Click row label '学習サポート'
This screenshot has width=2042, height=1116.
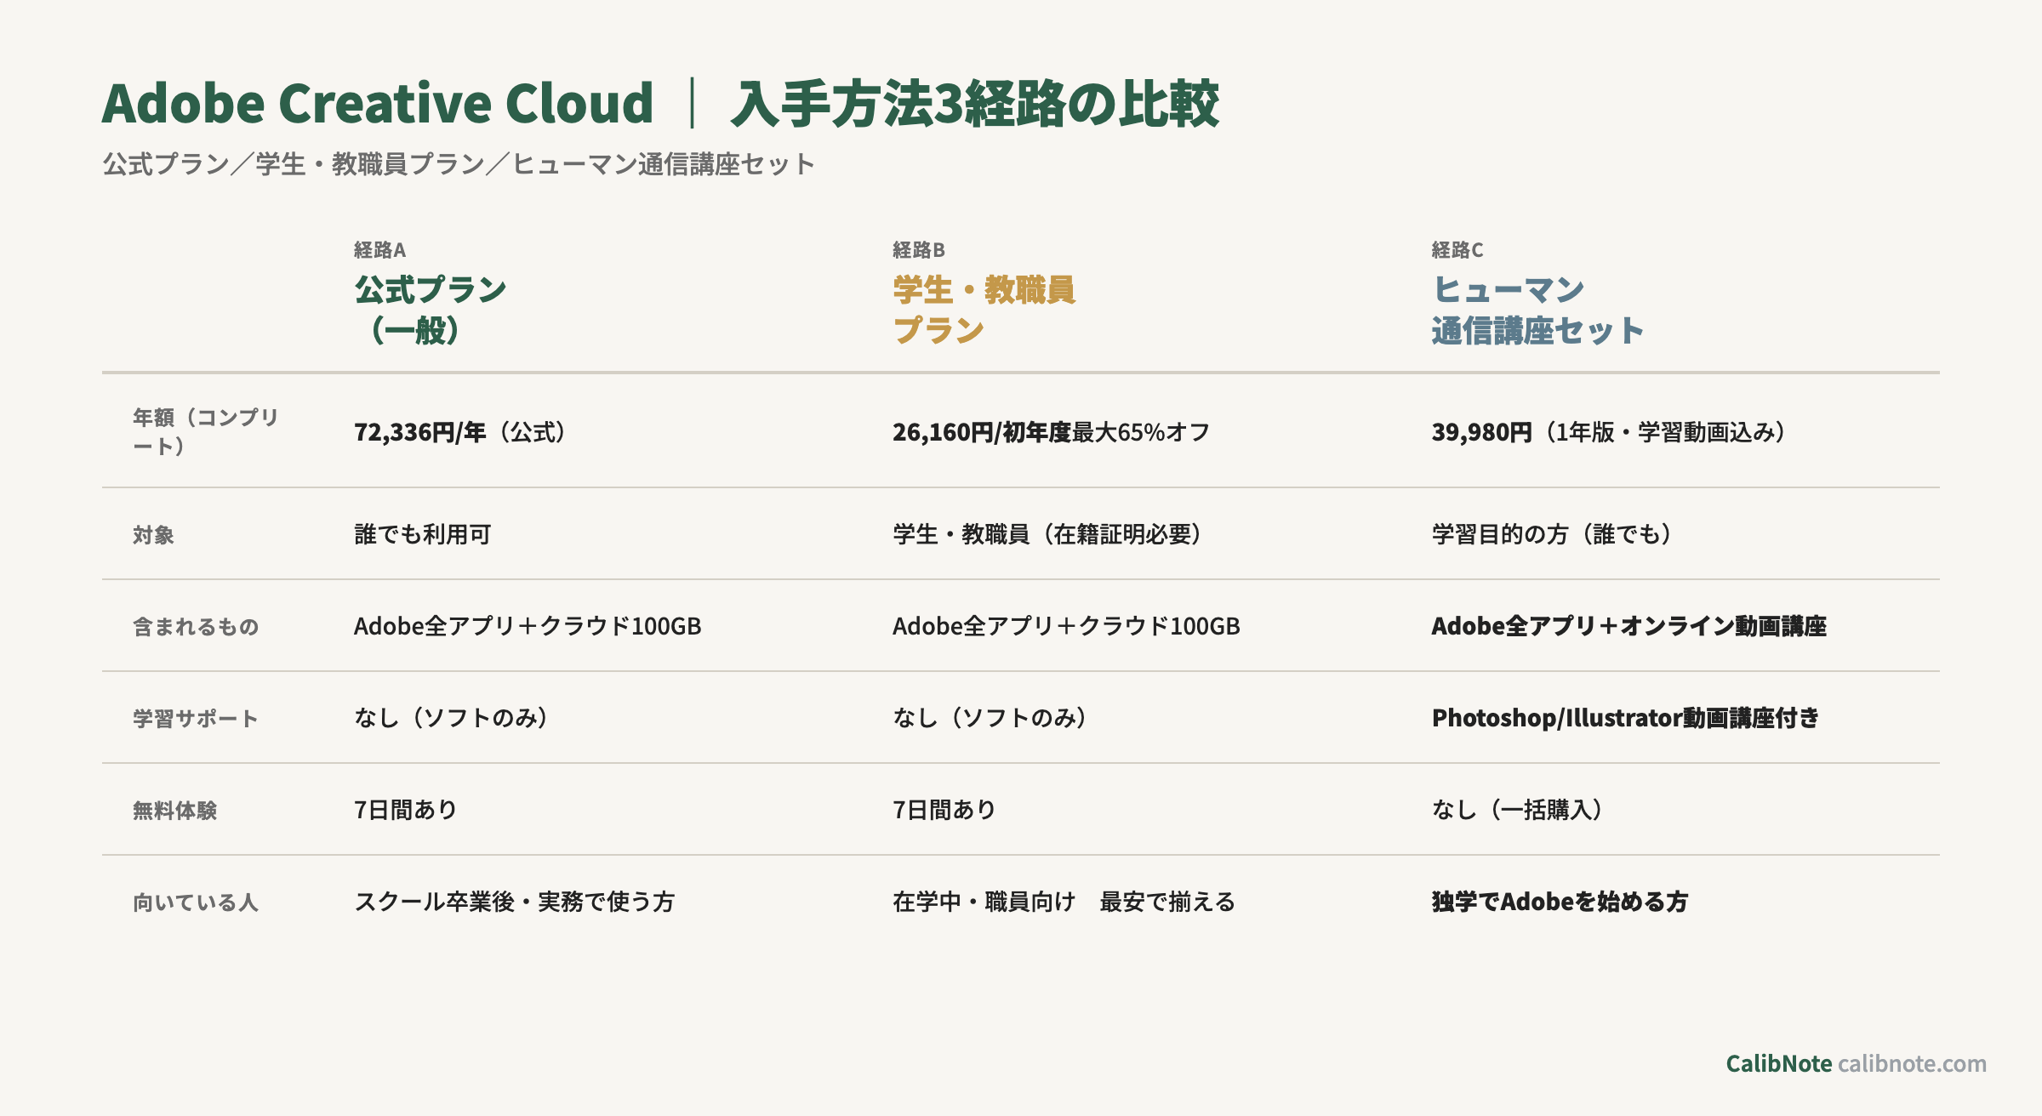196,719
